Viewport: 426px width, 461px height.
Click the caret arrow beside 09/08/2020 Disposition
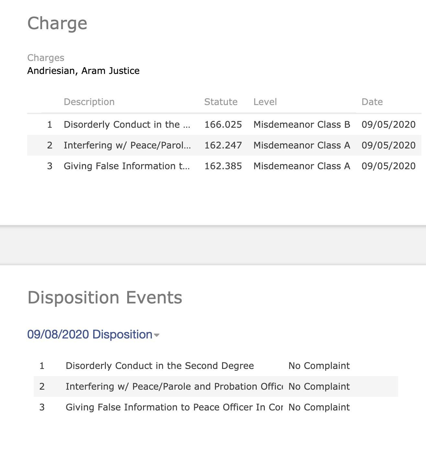(x=157, y=335)
